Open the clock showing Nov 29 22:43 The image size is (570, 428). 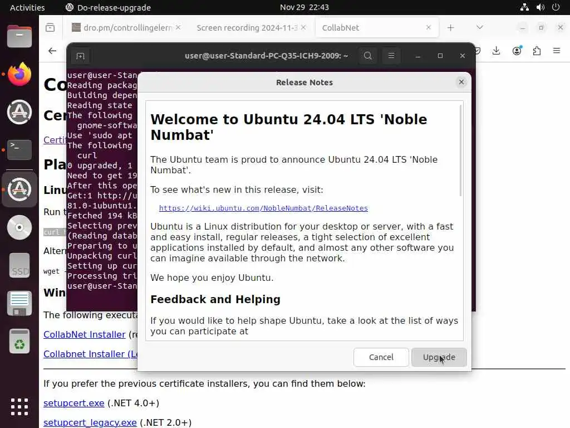pos(304,7)
